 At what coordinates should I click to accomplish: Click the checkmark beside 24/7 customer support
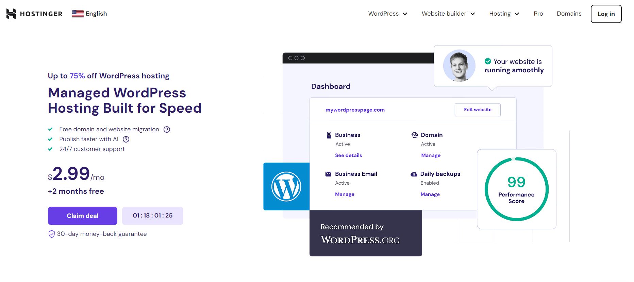tap(50, 149)
